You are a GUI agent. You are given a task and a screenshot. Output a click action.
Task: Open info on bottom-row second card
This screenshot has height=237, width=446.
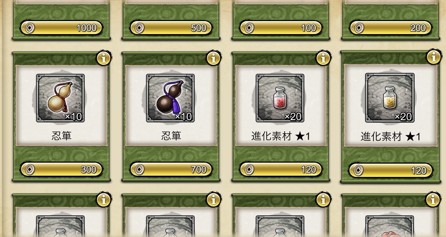pos(214,200)
